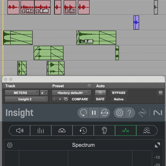Viewport: 166px width, 166px height.
Task: Open the Sound Field gauge tab
Action: [62, 130]
